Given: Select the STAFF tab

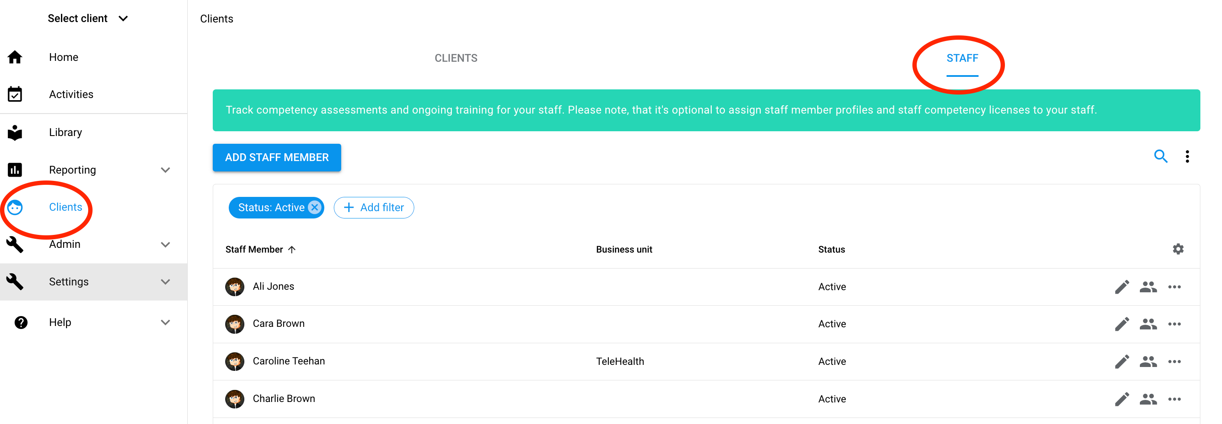Looking at the screenshot, I should (962, 58).
